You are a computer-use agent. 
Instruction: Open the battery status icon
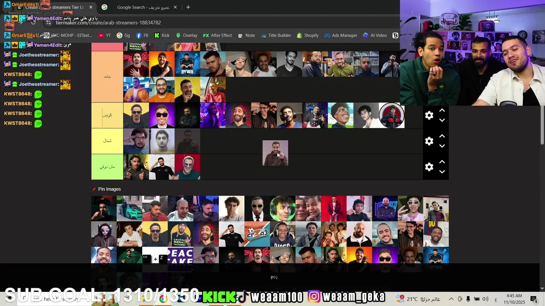pyautogui.click(x=477, y=299)
